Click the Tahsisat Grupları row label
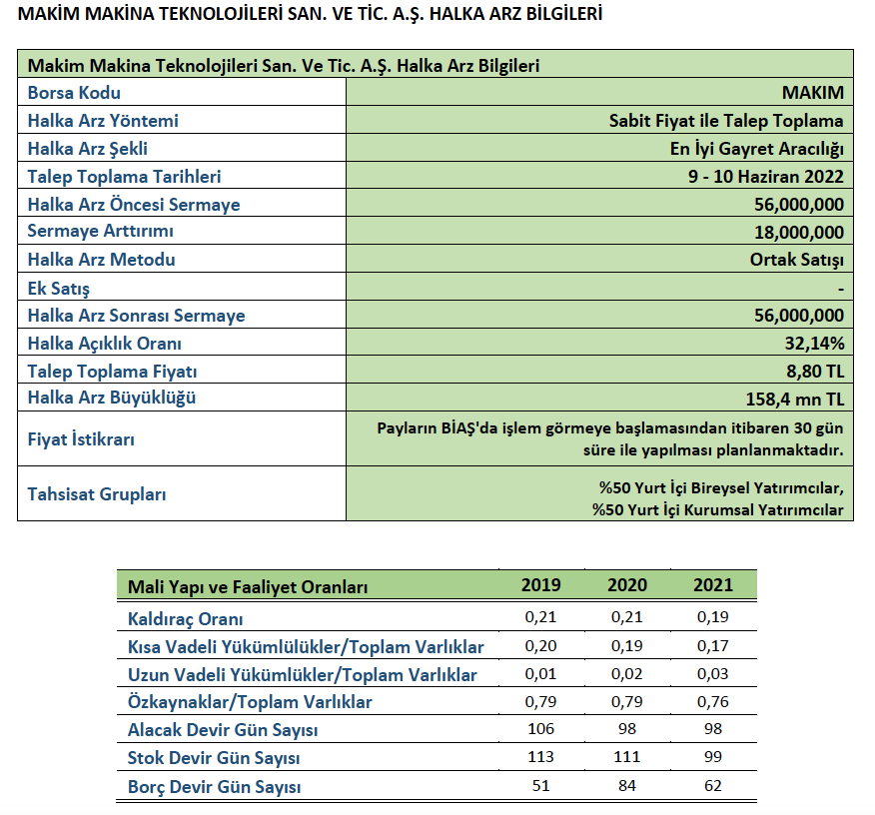 [x=96, y=494]
